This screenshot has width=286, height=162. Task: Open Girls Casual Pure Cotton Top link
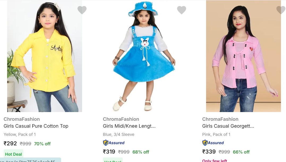click(x=36, y=126)
